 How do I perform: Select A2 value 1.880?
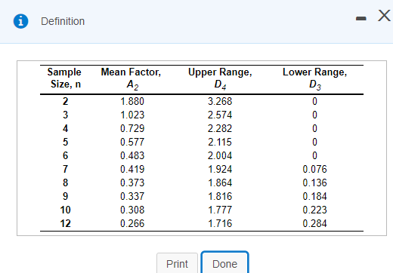point(132,102)
